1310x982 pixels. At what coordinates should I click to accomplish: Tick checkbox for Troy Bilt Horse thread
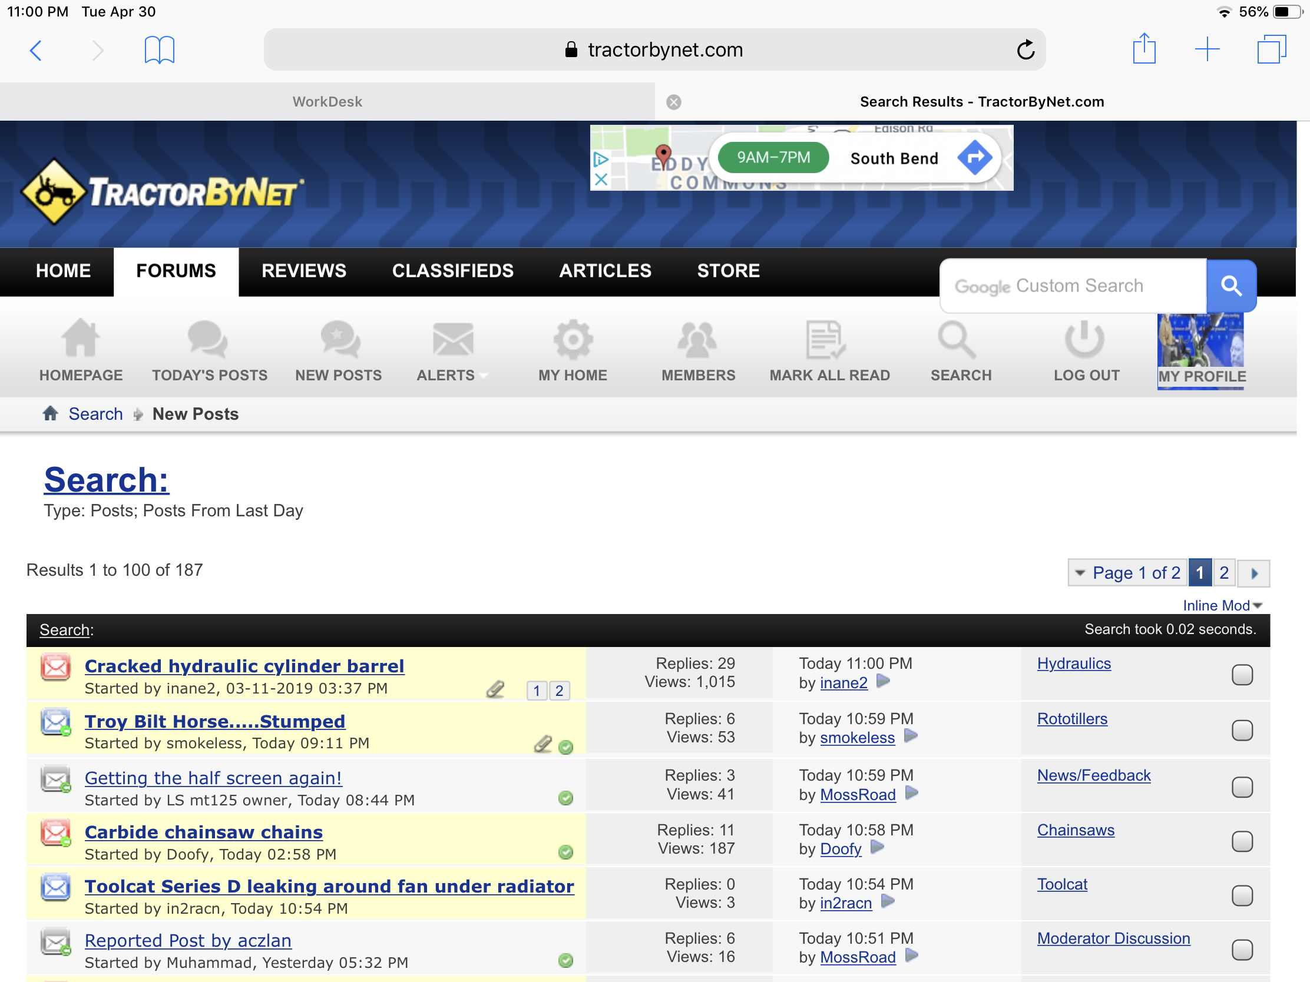click(x=1241, y=730)
